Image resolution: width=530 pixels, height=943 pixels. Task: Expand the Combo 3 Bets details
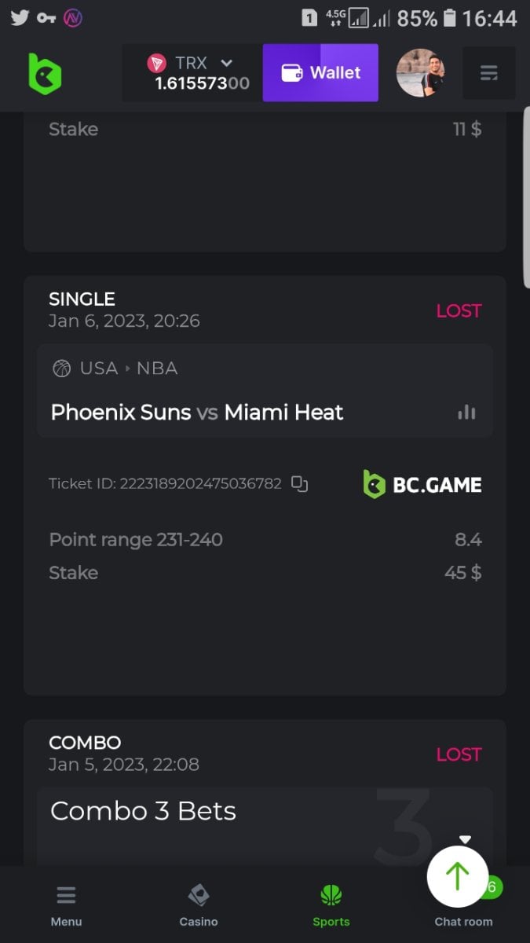[x=465, y=839]
